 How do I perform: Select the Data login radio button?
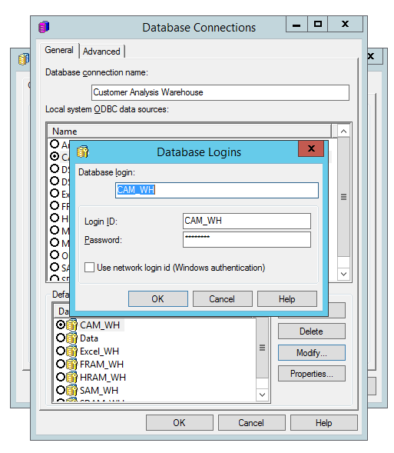pos(61,338)
